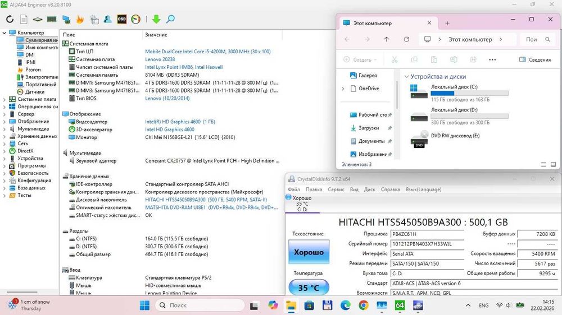Screen dimensions: 562x315
Task: Open the HITACHI HTS545050B9A300 drive link
Action: click(x=206, y=200)
